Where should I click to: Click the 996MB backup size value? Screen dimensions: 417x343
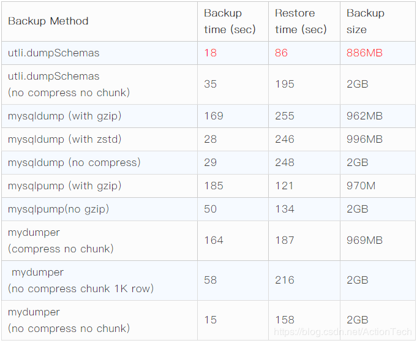(364, 139)
